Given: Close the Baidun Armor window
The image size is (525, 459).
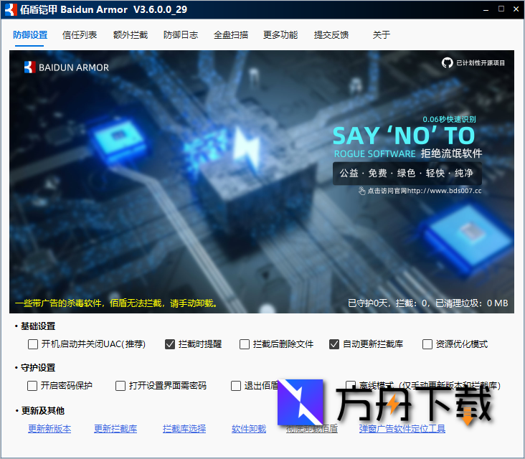Looking at the screenshot, I should (x=516, y=9).
